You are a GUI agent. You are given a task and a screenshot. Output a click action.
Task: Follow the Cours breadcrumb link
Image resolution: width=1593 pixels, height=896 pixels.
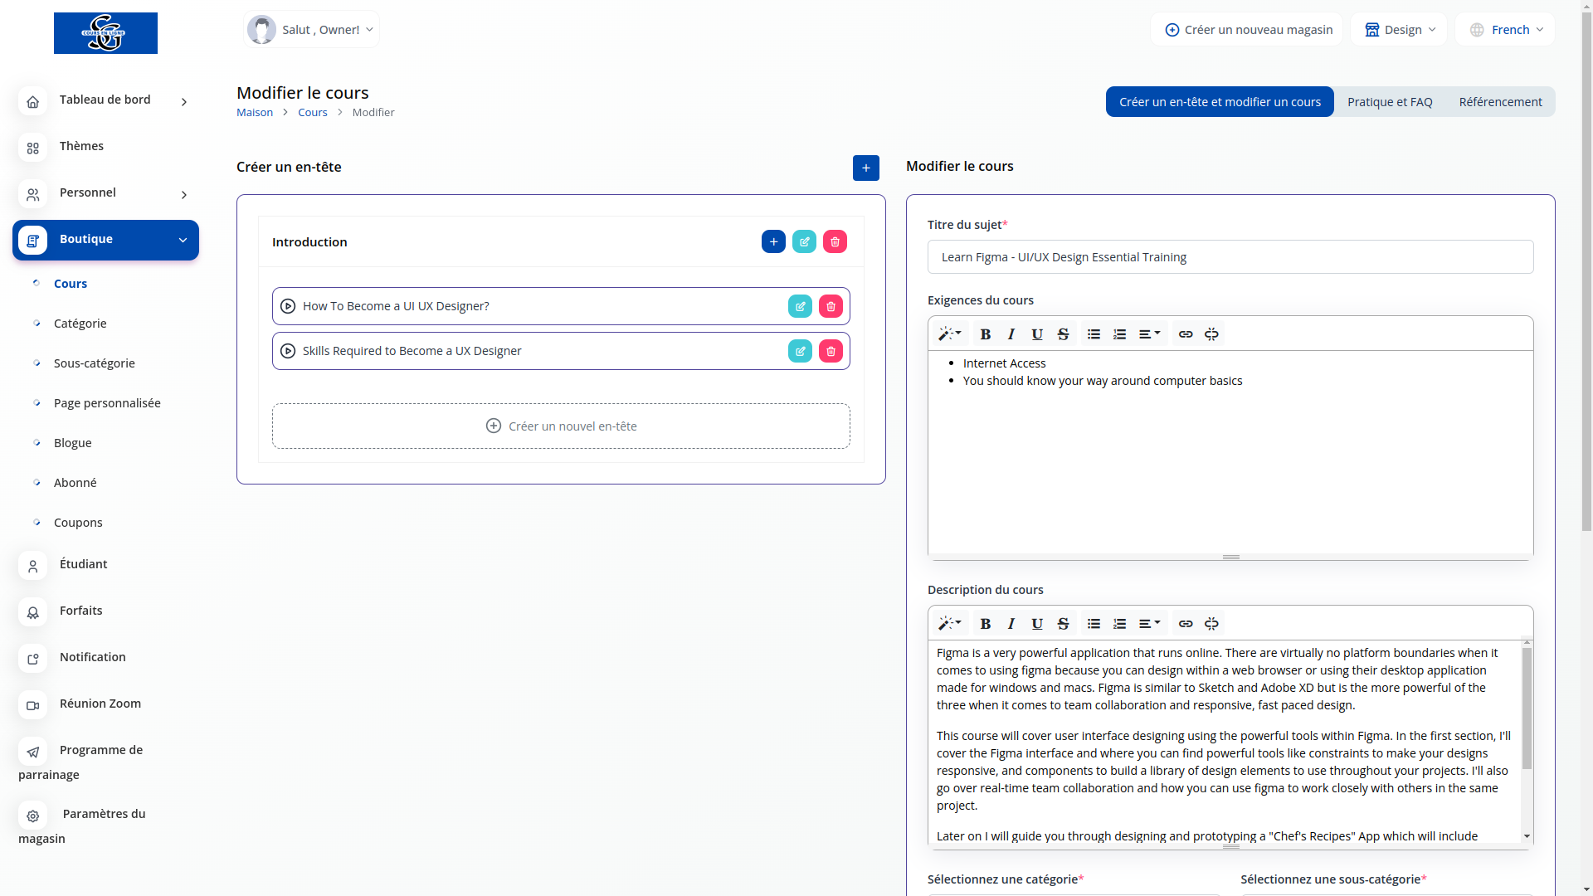(312, 112)
